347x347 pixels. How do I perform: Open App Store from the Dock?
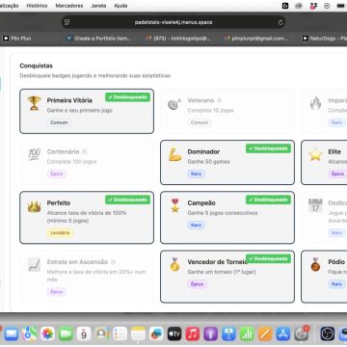point(283,334)
